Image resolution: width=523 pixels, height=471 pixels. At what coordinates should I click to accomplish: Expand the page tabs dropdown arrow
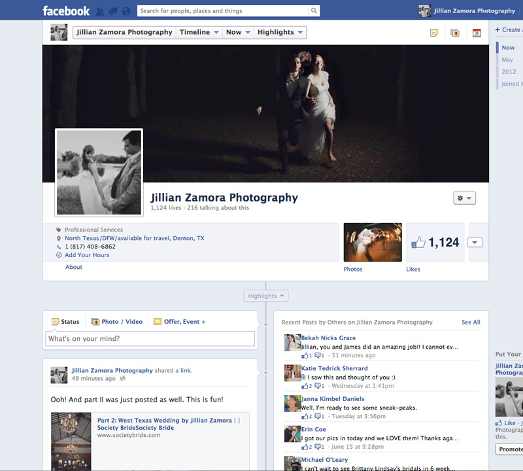coord(475,242)
